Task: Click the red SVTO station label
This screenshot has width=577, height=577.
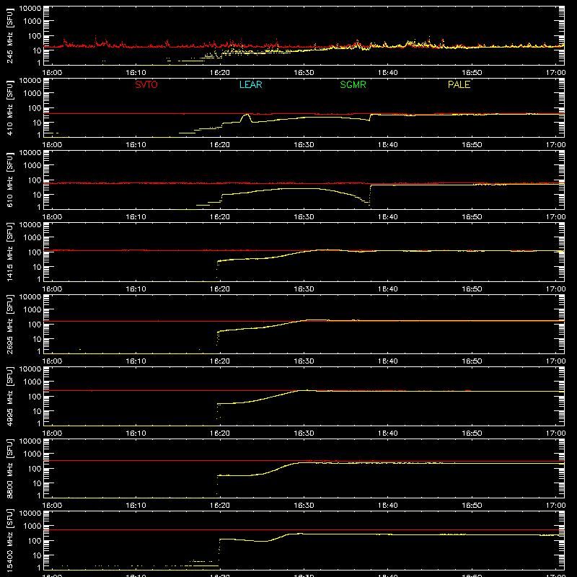Action: (146, 84)
